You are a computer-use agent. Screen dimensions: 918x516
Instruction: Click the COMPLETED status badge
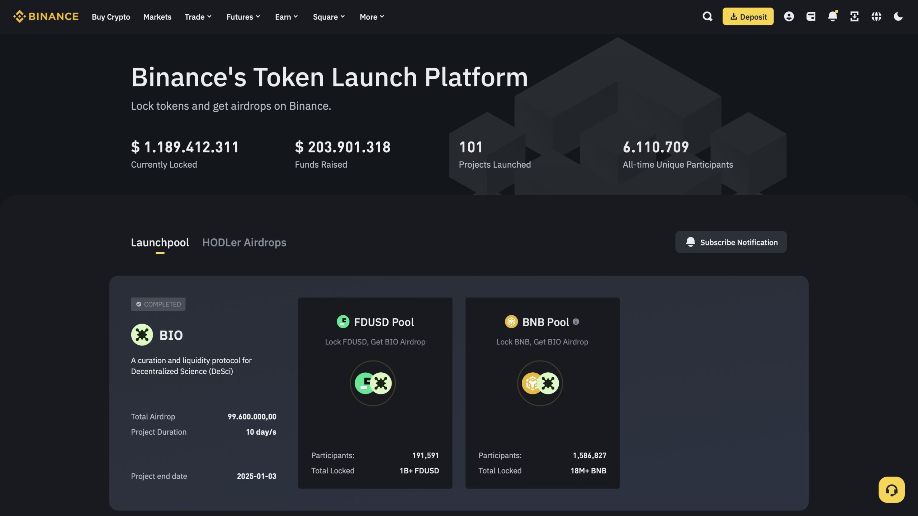click(158, 304)
